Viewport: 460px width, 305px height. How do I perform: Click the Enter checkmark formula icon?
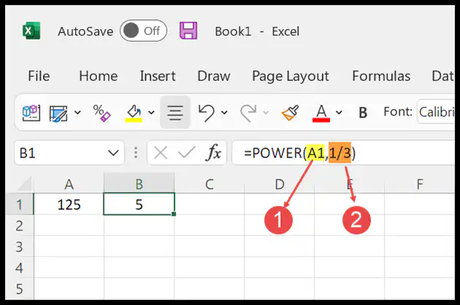click(187, 152)
